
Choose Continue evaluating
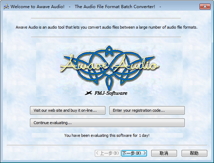(107, 123)
